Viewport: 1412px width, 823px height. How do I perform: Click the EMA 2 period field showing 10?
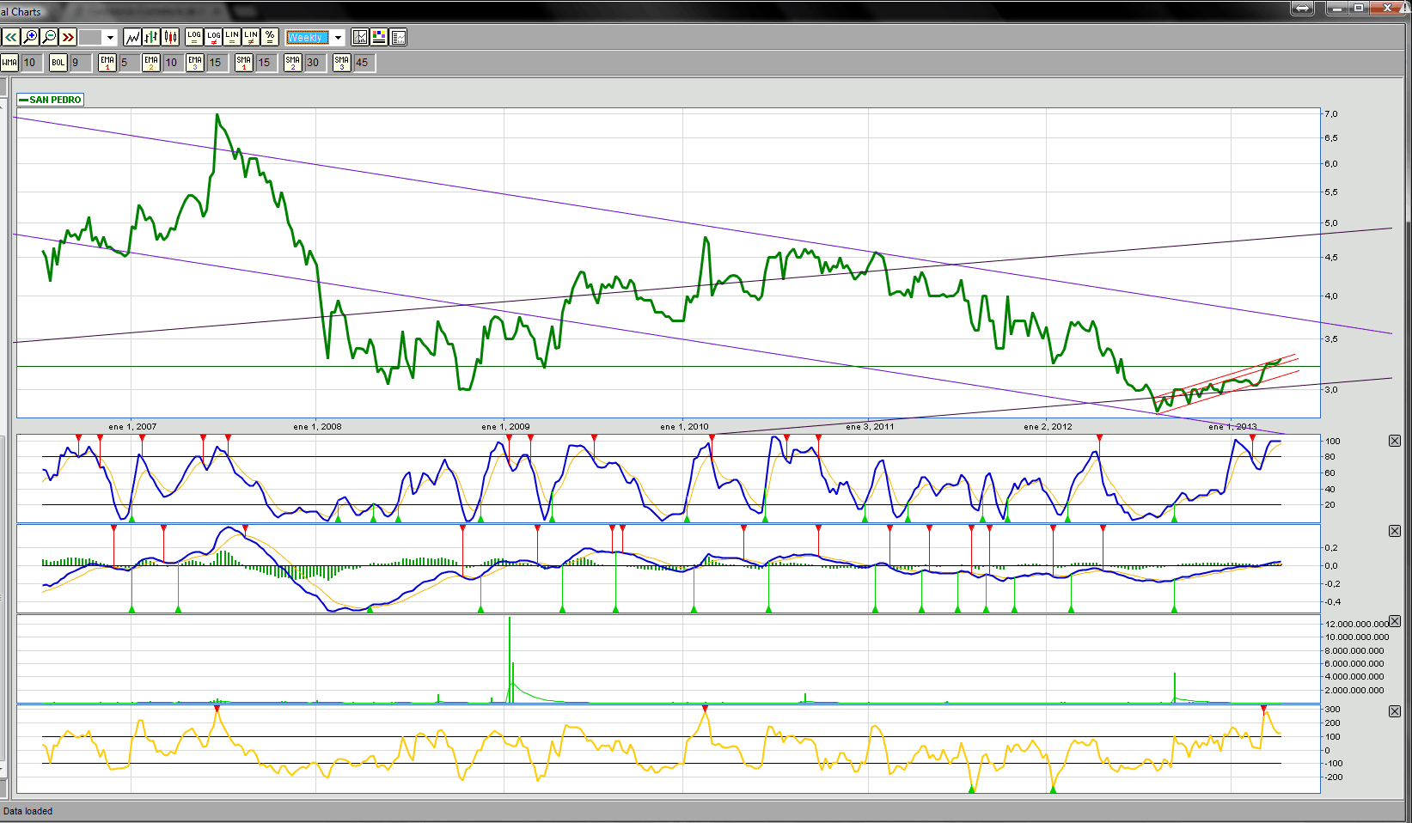tap(172, 63)
